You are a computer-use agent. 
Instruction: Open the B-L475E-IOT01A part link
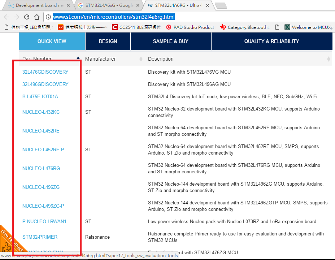coord(40,96)
